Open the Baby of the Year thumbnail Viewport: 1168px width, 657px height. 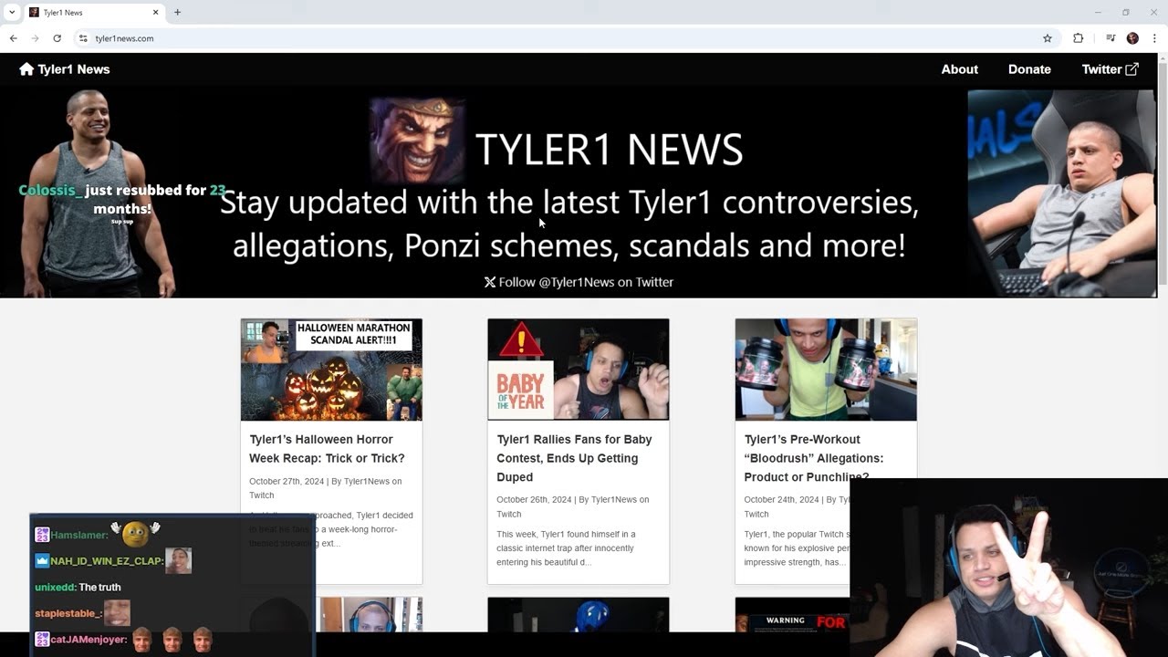tap(579, 370)
